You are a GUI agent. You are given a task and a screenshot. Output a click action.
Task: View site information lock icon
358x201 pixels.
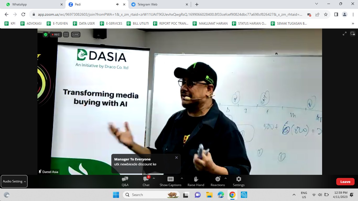coord(34,15)
